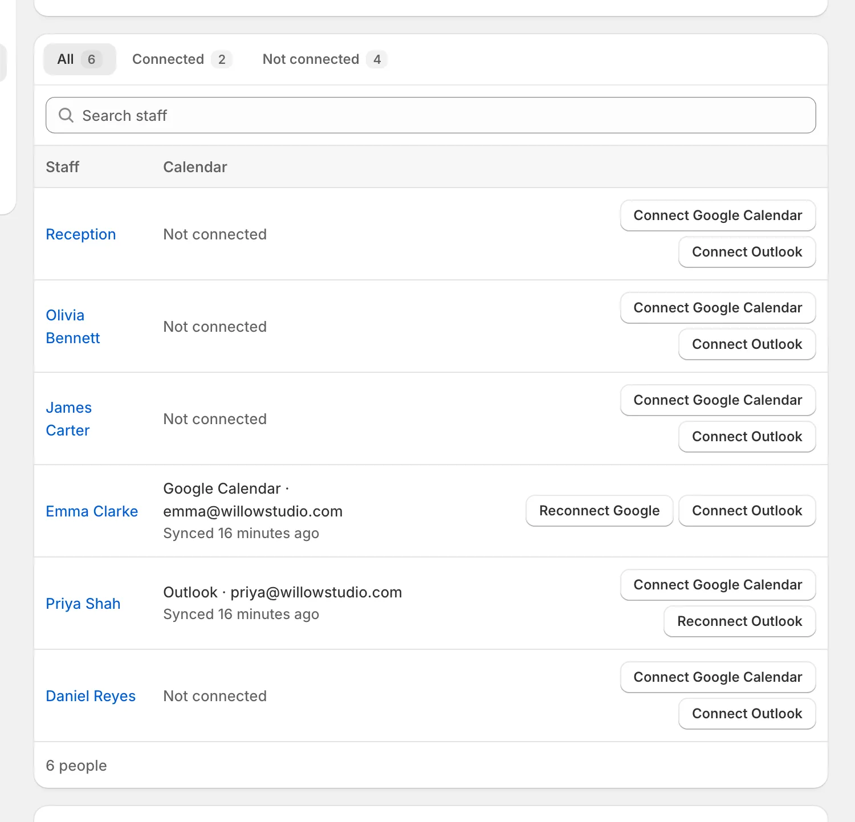Connect Google Calendar for Reception
This screenshot has width=855, height=822.
(718, 215)
